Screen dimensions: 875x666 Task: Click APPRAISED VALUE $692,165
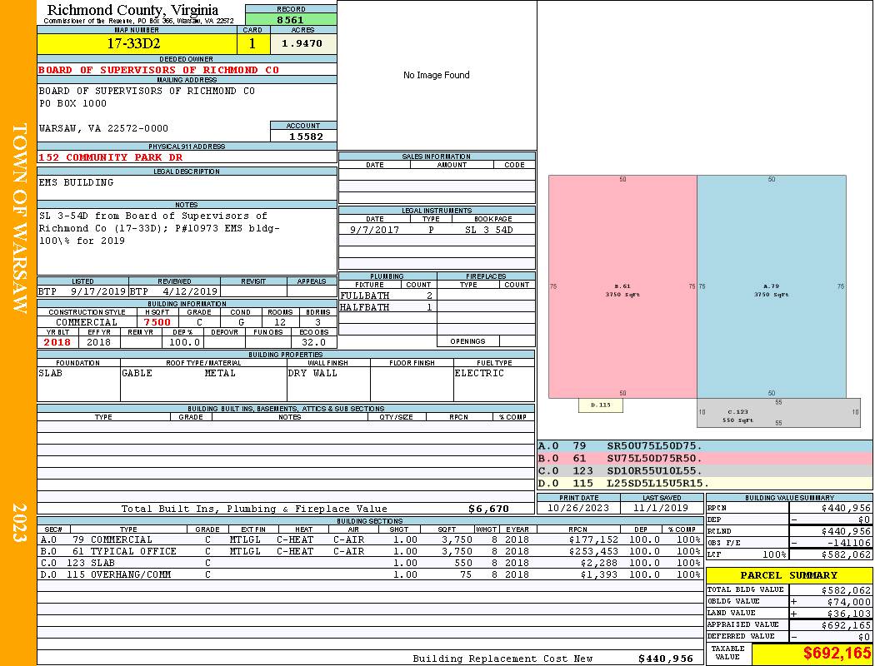[x=846, y=625]
